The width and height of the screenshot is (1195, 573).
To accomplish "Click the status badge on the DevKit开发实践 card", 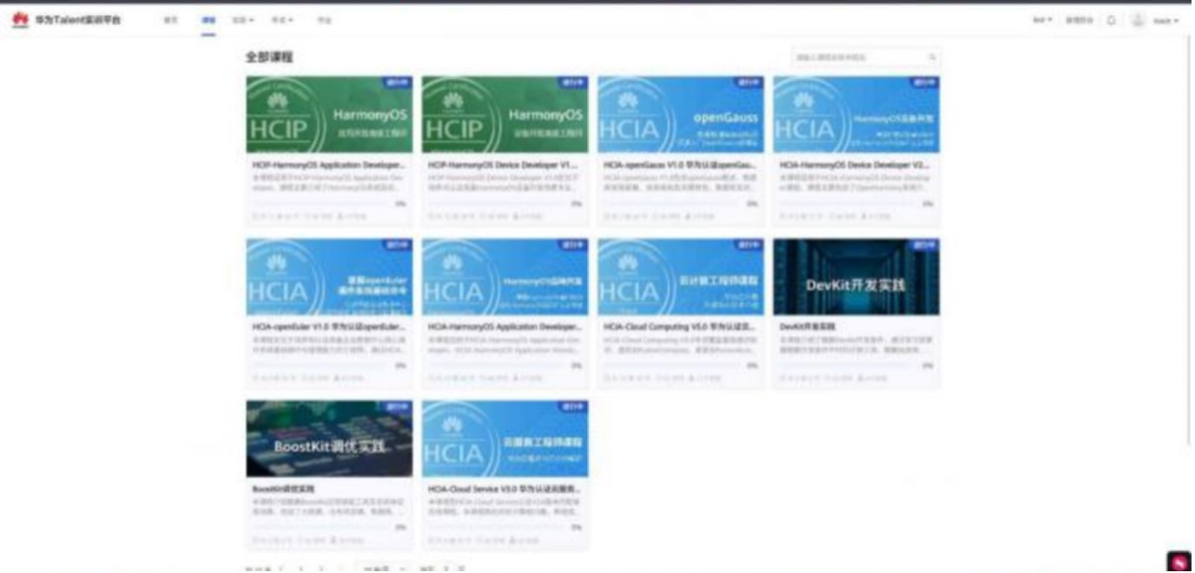I will [924, 245].
